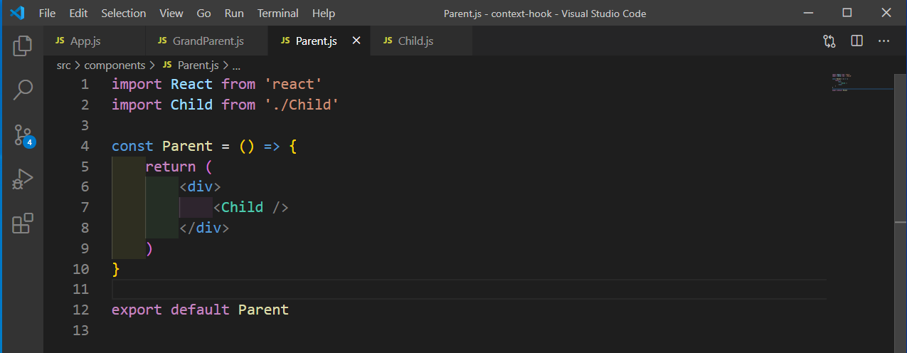This screenshot has height=353, width=907.
Task: Click Parent in the export statement
Action: pos(263,310)
